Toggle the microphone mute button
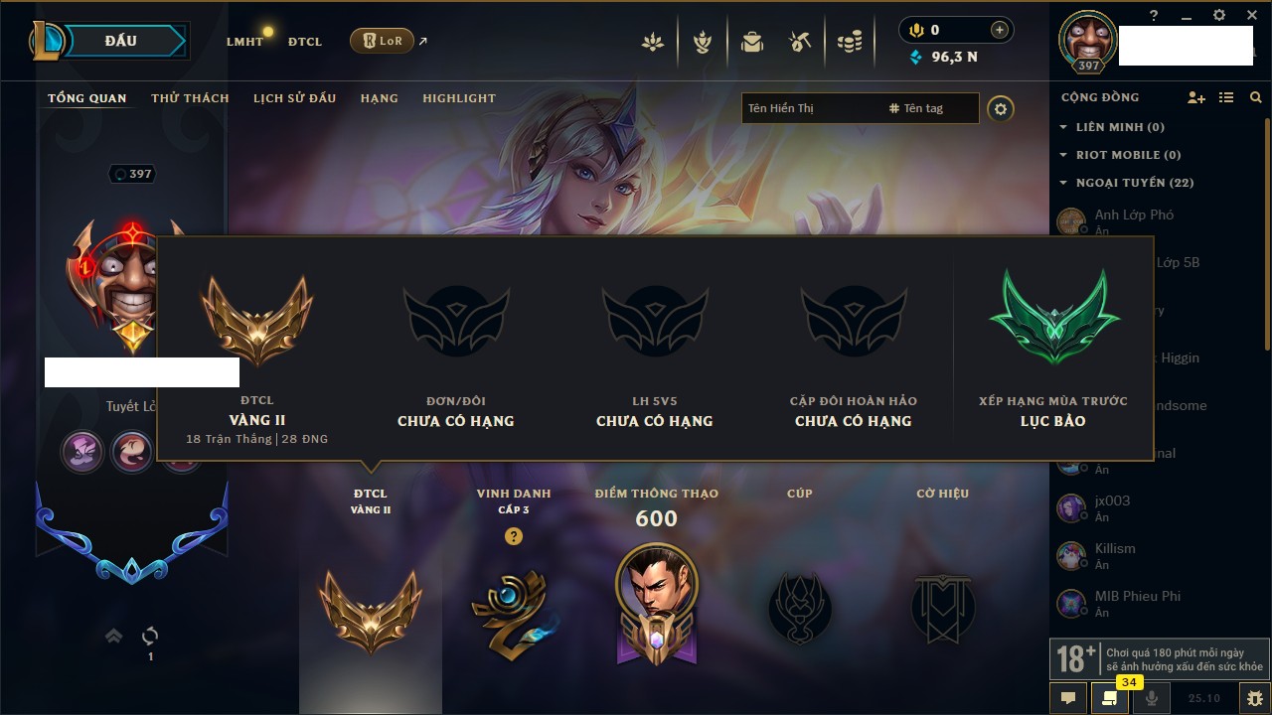 [1152, 698]
